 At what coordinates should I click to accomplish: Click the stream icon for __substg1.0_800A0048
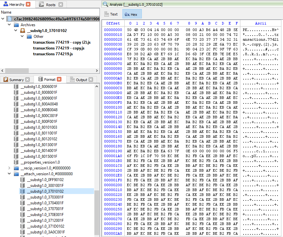16,104
